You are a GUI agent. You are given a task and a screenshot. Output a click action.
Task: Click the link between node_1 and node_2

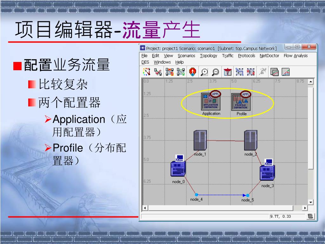226,141
